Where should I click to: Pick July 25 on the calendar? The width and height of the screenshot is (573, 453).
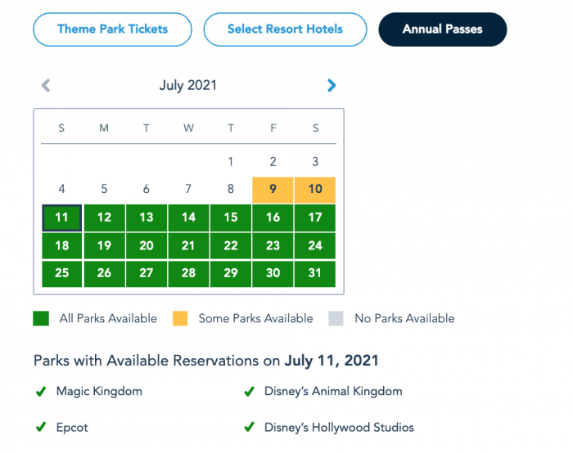(x=61, y=273)
